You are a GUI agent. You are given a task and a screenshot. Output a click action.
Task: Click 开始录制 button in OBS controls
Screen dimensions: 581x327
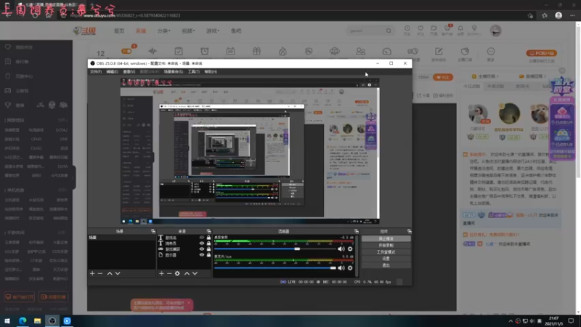click(386, 246)
